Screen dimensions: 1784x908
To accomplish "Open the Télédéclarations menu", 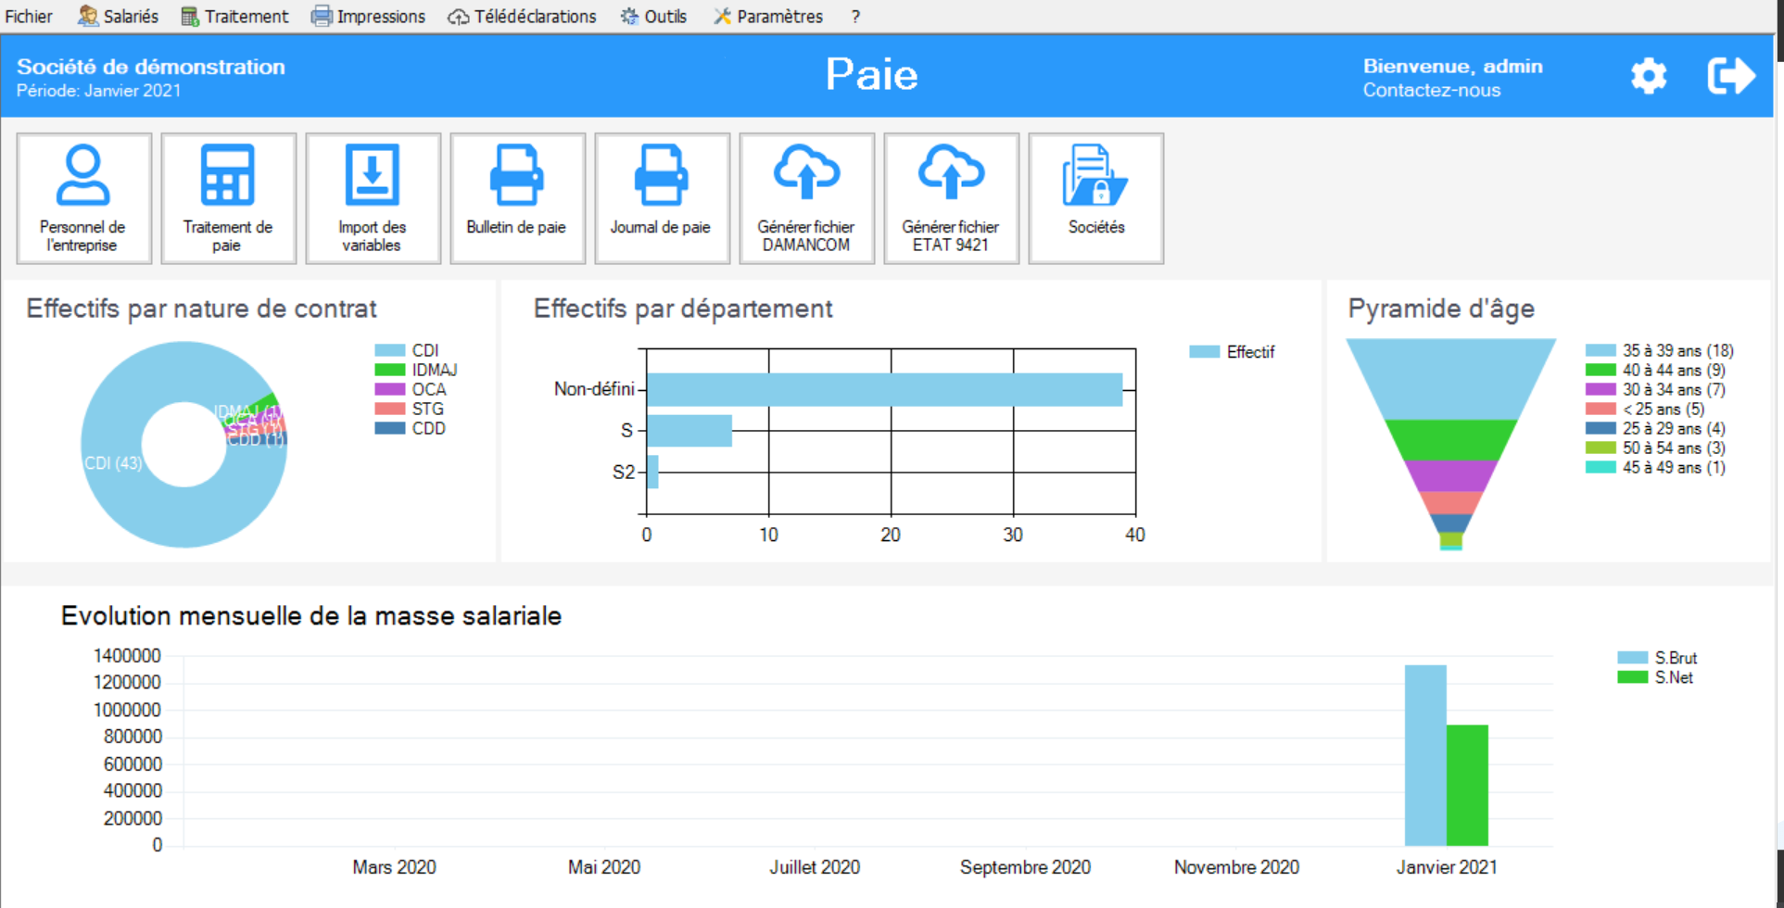I will click(x=523, y=17).
